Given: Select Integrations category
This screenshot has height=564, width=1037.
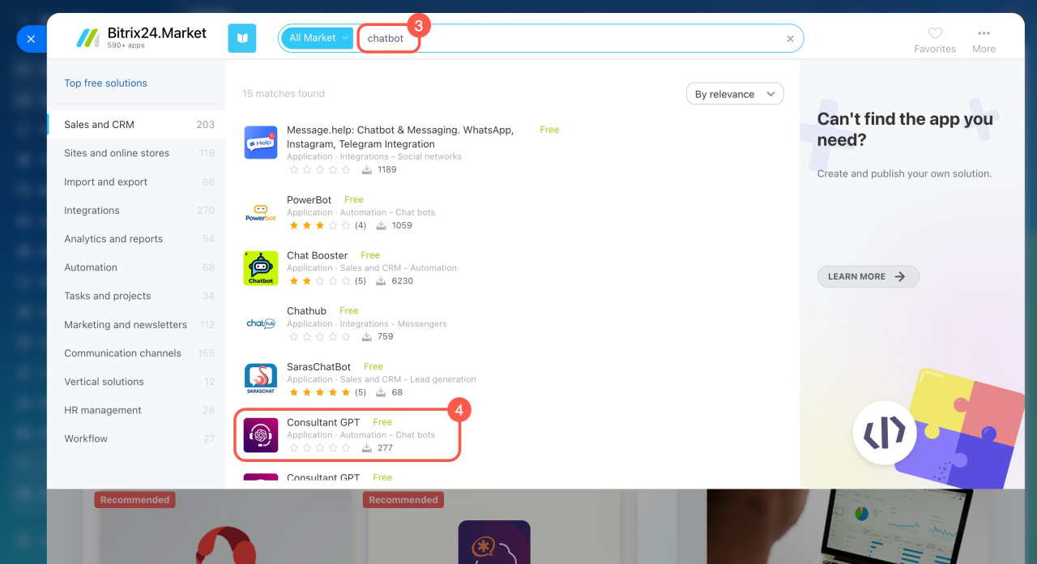Looking at the screenshot, I should [137, 211].
